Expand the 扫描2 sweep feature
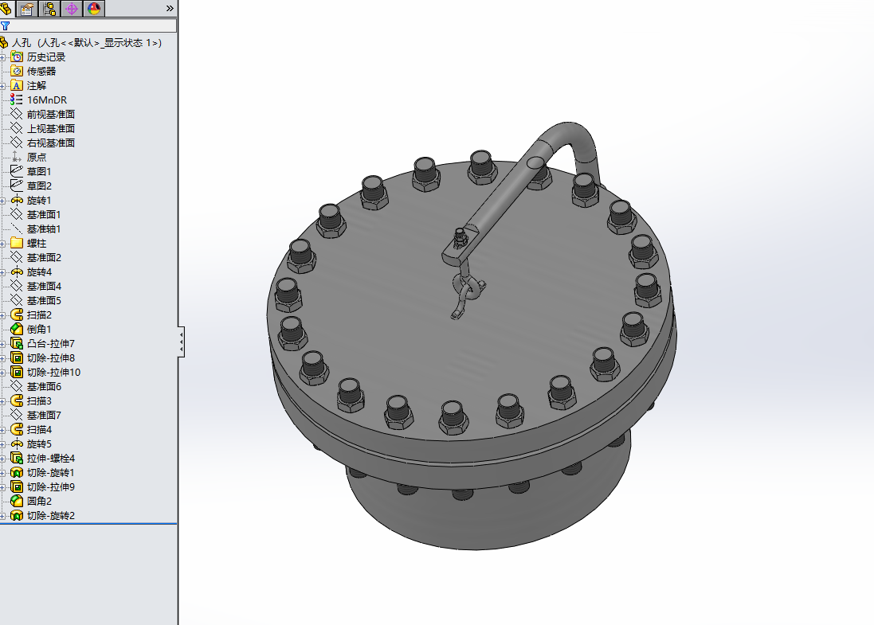This screenshot has width=874, height=625. point(2,315)
